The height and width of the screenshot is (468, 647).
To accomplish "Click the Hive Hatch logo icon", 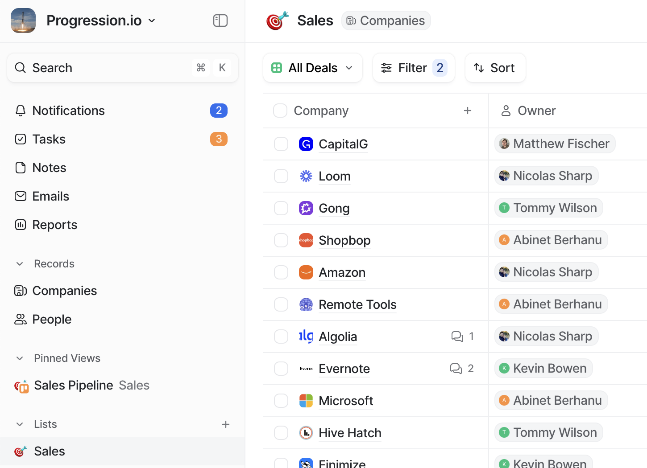I will pos(306,433).
